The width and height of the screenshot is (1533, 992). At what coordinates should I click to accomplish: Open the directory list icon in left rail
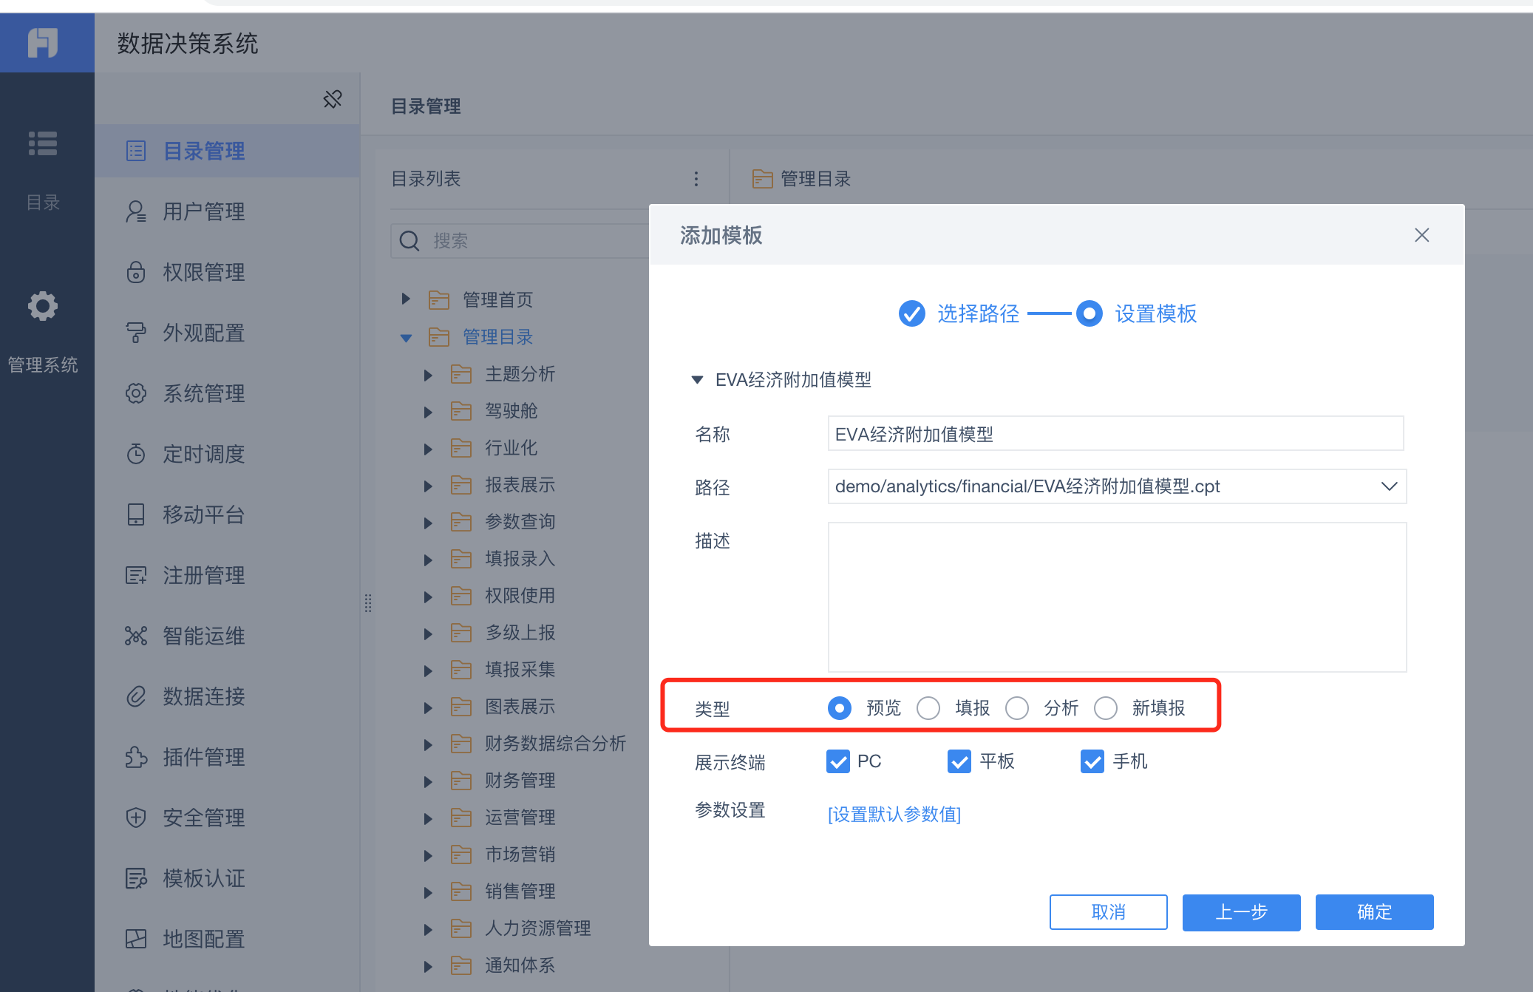(43, 143)
